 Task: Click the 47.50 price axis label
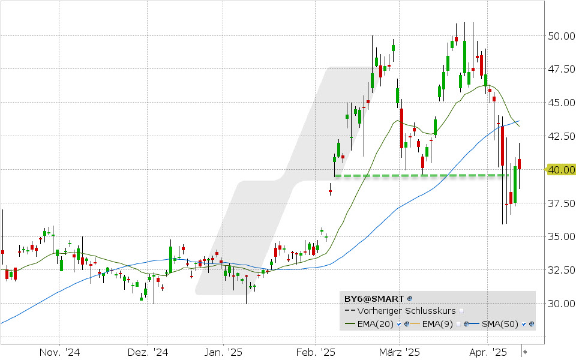point(561,69)
